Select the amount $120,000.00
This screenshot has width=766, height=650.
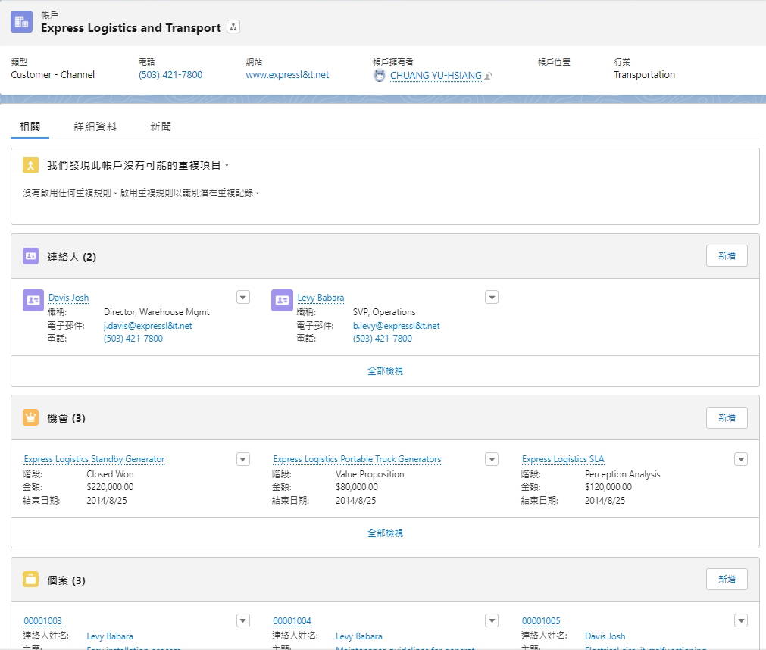[608, 487]
